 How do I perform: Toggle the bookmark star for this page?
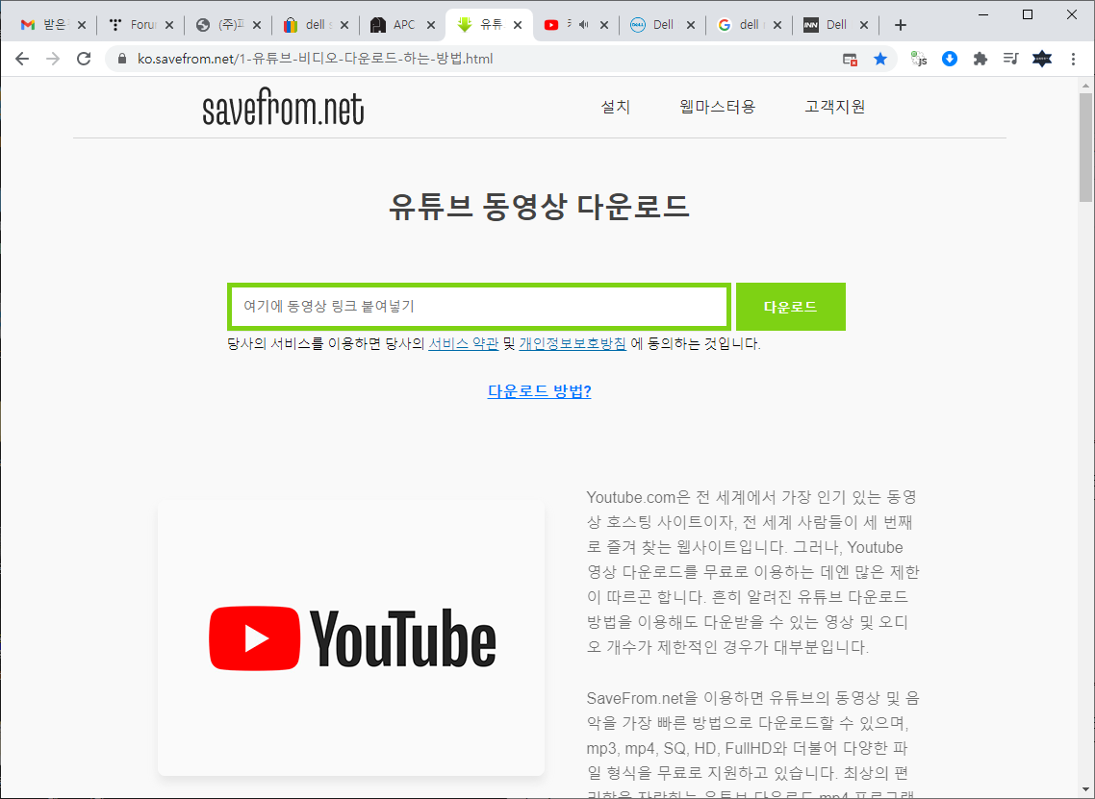click(x=880, y=59)
